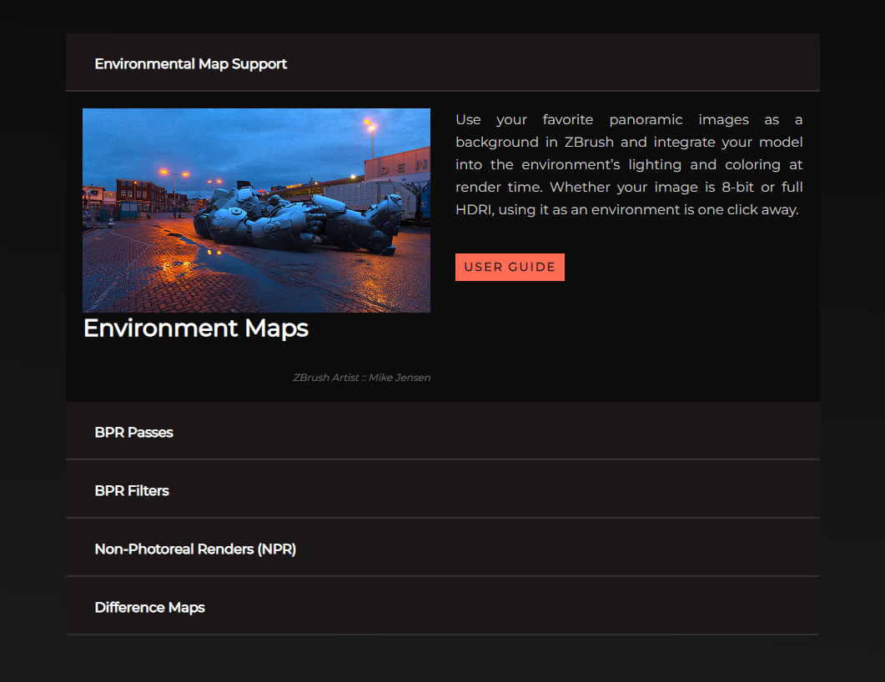Click the red brick houses in image
Image resolution: width=885 pixels, height=682 pixels.
[136, 193]
